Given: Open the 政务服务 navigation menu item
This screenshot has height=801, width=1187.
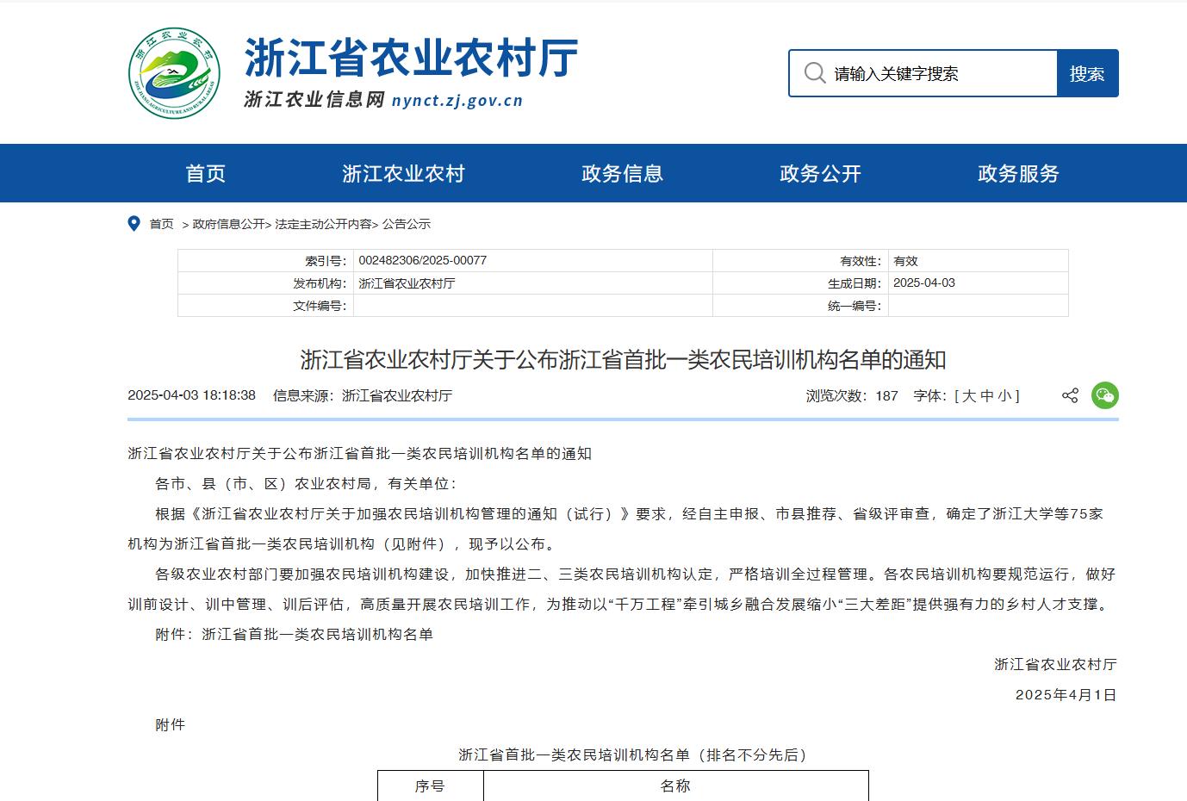Looking at the screenshot, I should (1018, 173).
